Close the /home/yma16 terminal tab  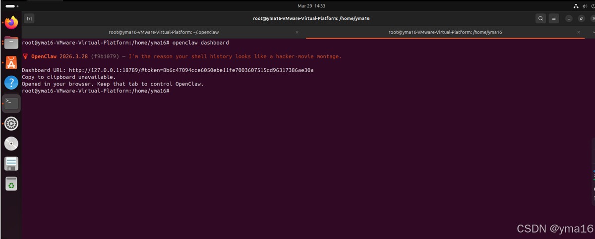tap(579, 32)
